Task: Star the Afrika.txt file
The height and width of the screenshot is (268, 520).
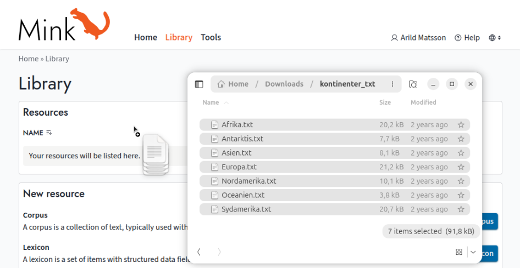Action: [461, 124]
